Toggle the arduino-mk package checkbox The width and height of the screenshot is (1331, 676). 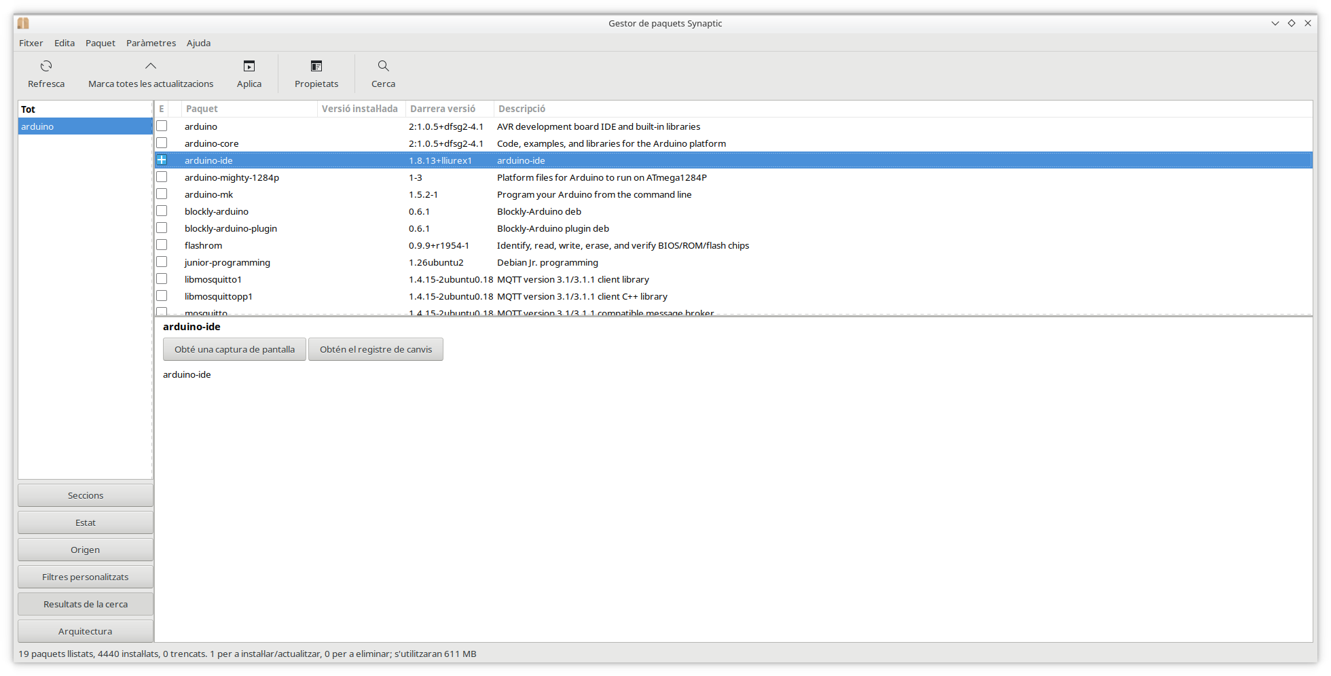click(x=162, y=194)
